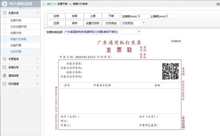Viewport: 220px width, 136px height.
Task: Click the 行业分类 label
Action: tap(104, 57)
